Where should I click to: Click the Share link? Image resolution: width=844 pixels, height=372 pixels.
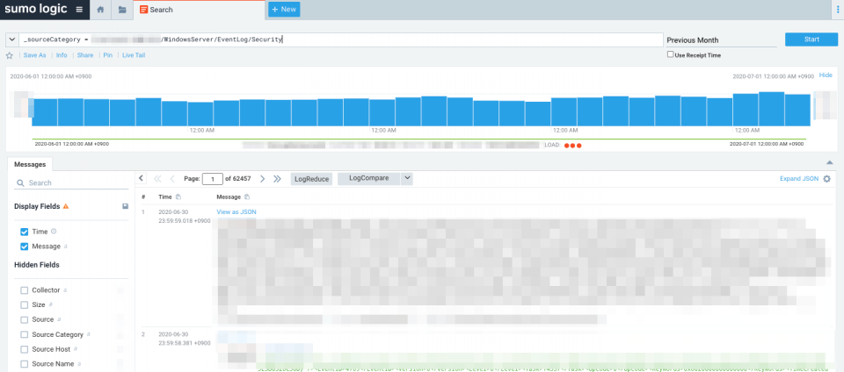coord(85,55)
